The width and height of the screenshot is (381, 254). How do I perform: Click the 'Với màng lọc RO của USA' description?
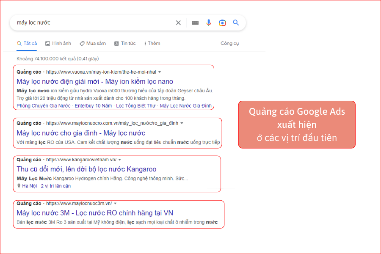[x=118, y=142]
